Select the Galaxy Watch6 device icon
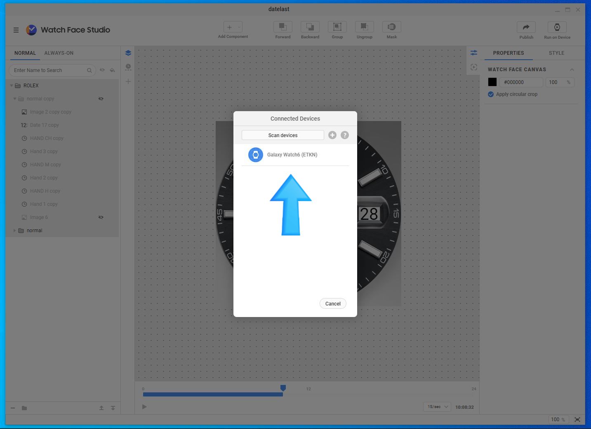591x429 pixels. click(256, 155)
